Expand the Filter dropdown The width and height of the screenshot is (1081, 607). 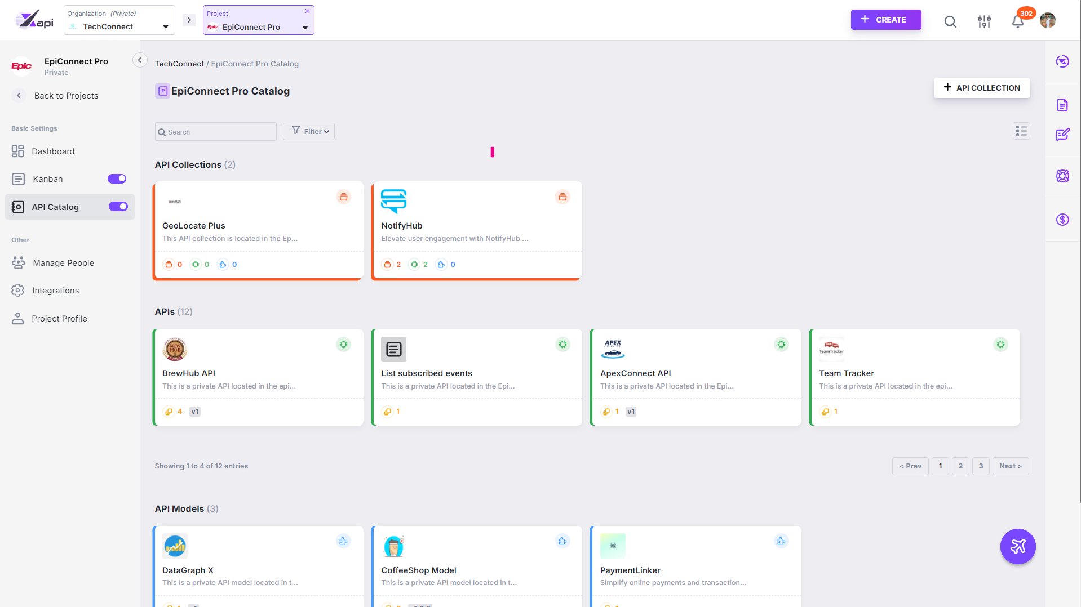[x=309, y=131]
